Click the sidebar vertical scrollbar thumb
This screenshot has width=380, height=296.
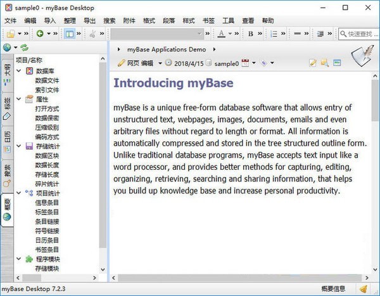(103, 155)
